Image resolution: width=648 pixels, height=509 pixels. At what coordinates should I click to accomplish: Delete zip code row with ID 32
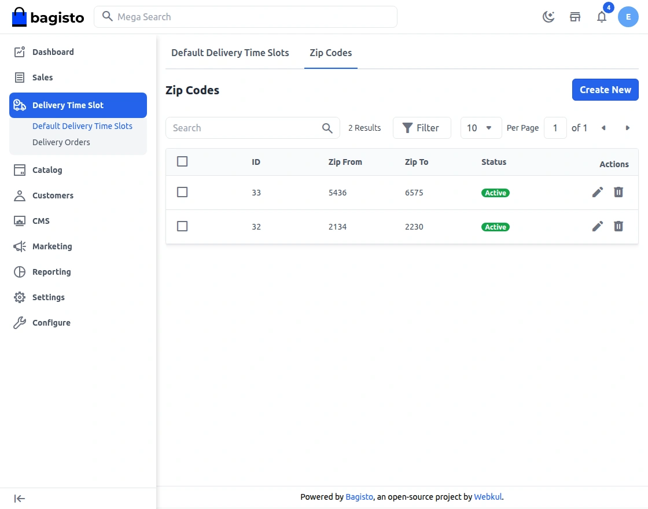coord(618,226)
